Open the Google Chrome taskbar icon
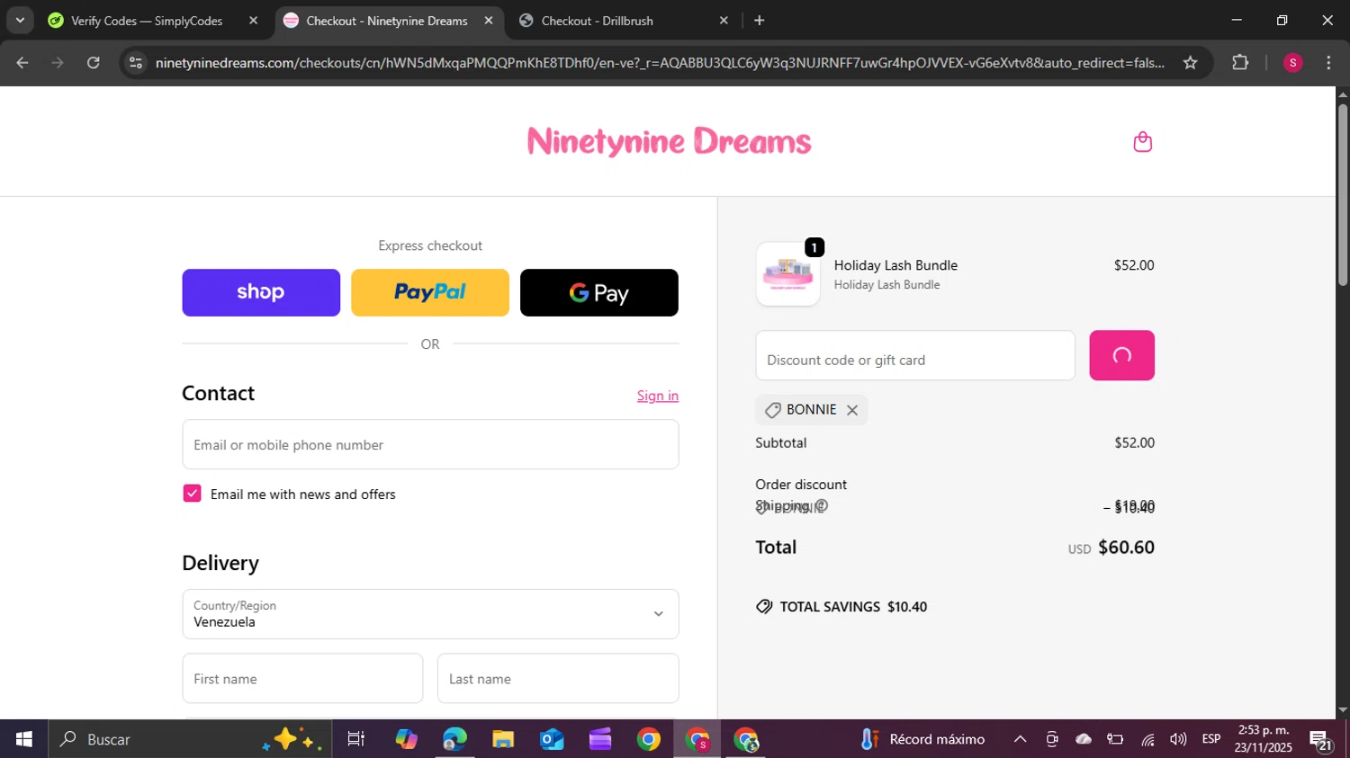This screenshot has height=758, width=1350. [649, 739]
